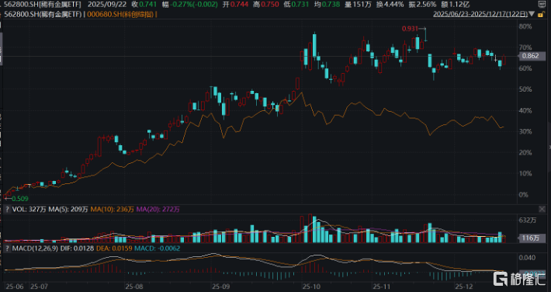The height and width of the screenshot is (292, 551).
Task: Click the turnover rate 4.44% value
Action: [393, 5]
